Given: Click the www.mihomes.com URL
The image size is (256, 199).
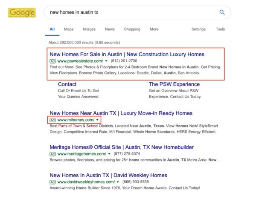Looking at the screenshot, I should pos(76,120).
